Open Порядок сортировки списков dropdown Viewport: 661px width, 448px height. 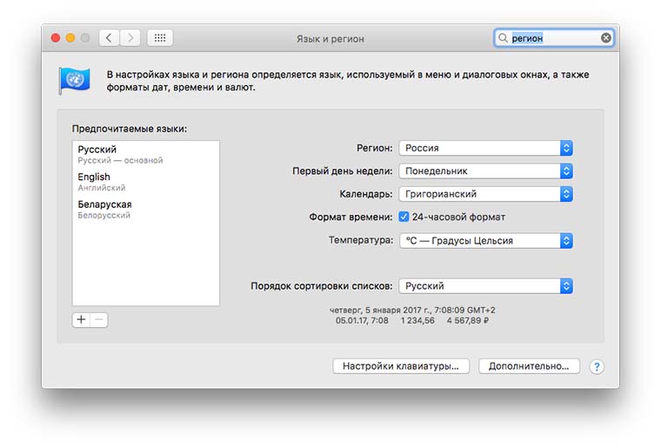pos(485,286)
